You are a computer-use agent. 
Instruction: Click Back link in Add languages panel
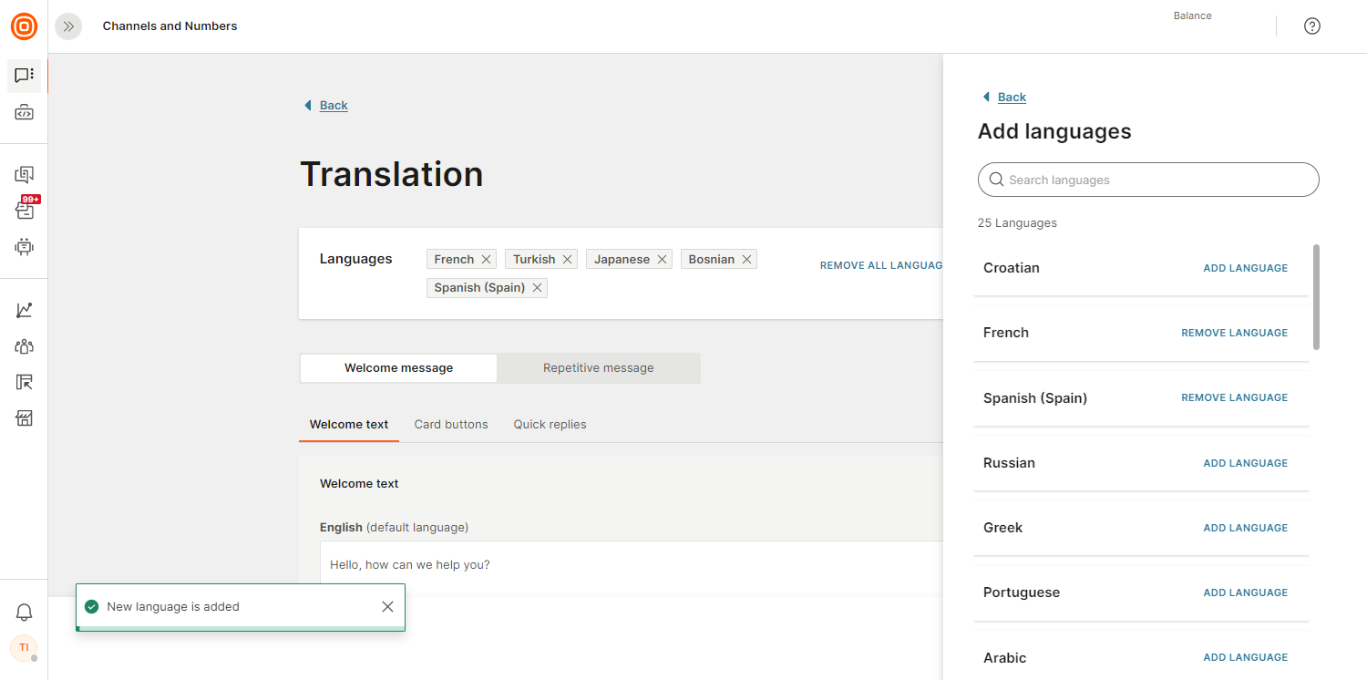pos(1012,98)
